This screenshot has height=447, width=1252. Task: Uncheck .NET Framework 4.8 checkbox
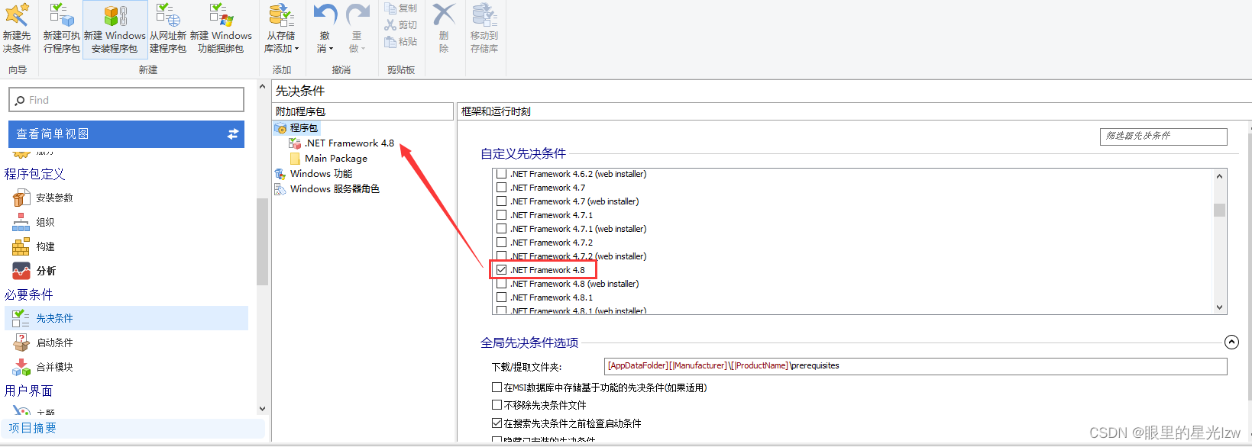point(502,270)
